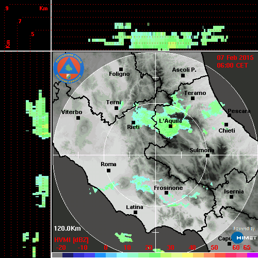Click the 30 dBZ scale value
The width and height of the screenshot is (258, 258).
170,248
